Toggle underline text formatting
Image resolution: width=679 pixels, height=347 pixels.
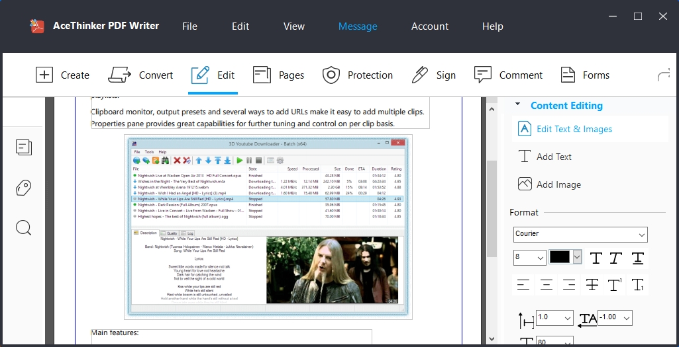click(x=637, y=258)
